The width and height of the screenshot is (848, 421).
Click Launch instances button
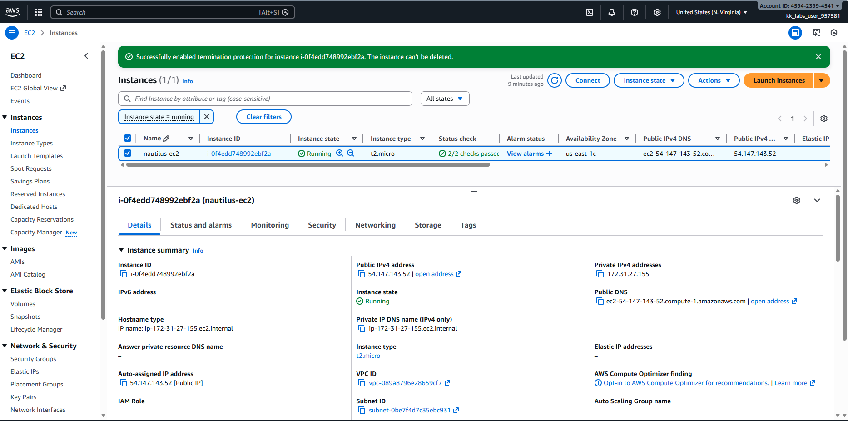tap(779, 80)
